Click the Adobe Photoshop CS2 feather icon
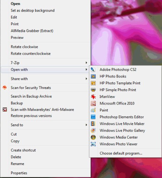162x178 pixels. [x=93, y=69]
